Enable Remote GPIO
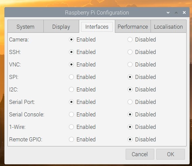Image resolution: width=192 pixels, height=166 pixels. point(82,139)
